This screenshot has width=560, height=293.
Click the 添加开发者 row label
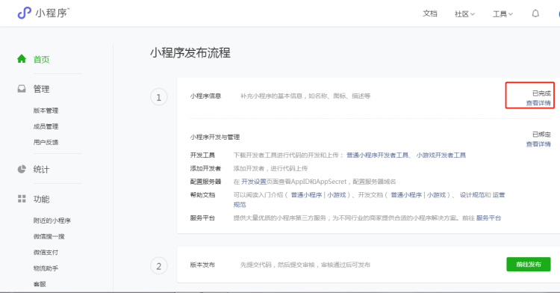[205, 168]
